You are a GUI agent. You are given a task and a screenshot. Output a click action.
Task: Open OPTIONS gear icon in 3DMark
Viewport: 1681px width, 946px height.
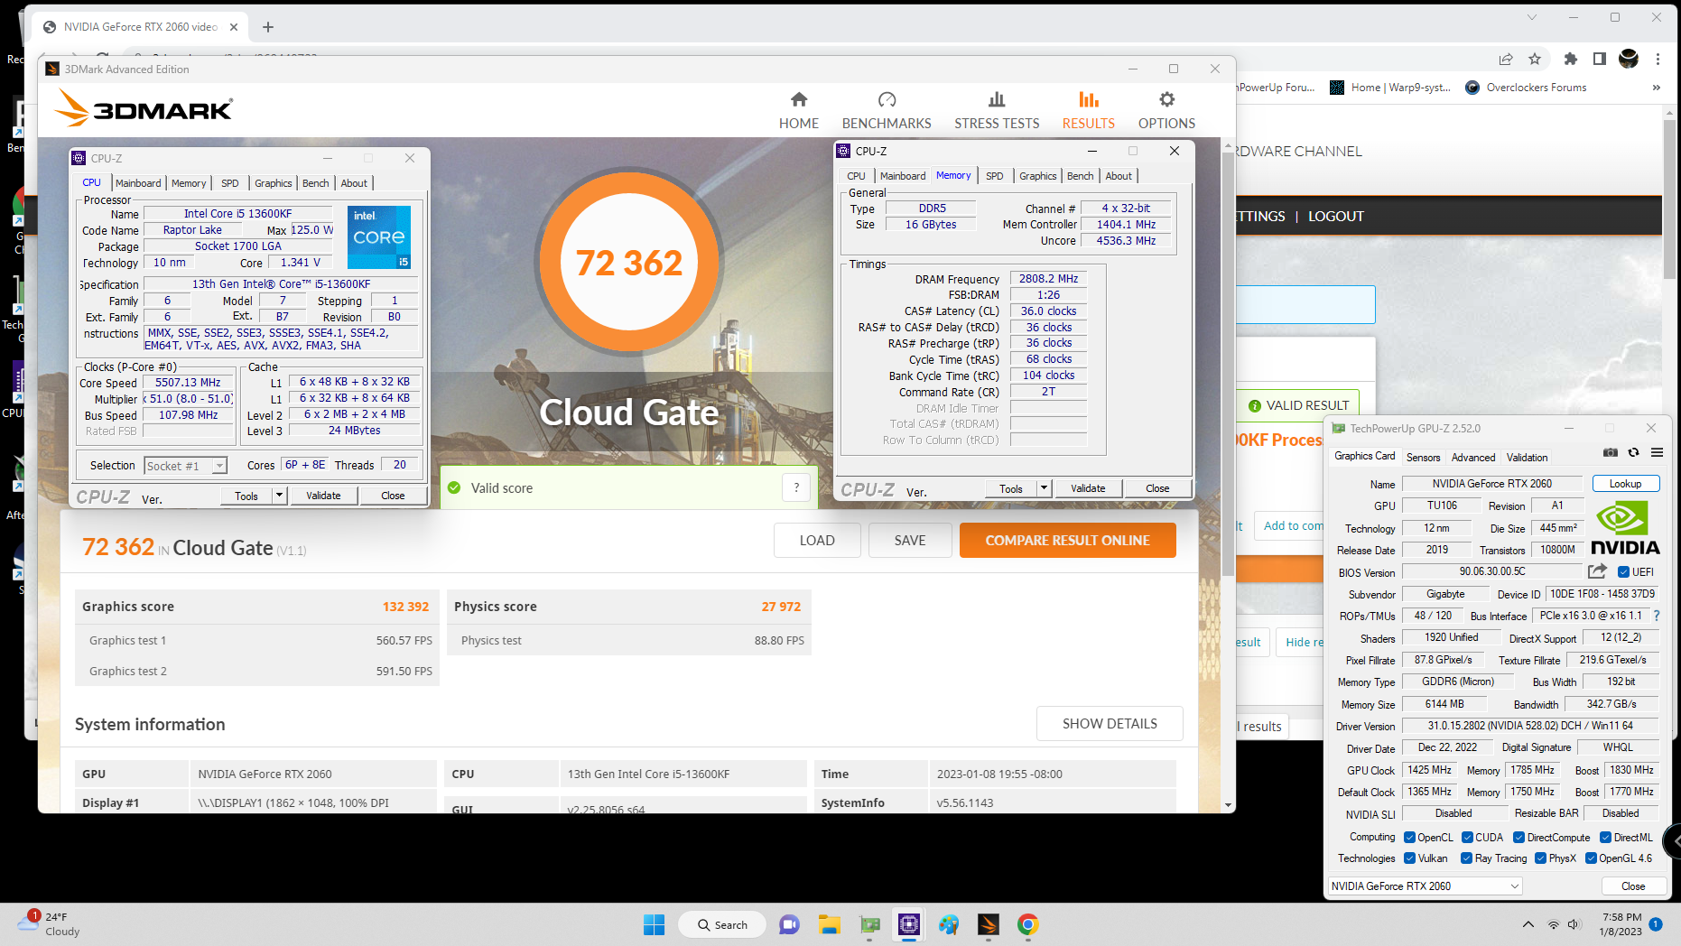coord(1166,99)
